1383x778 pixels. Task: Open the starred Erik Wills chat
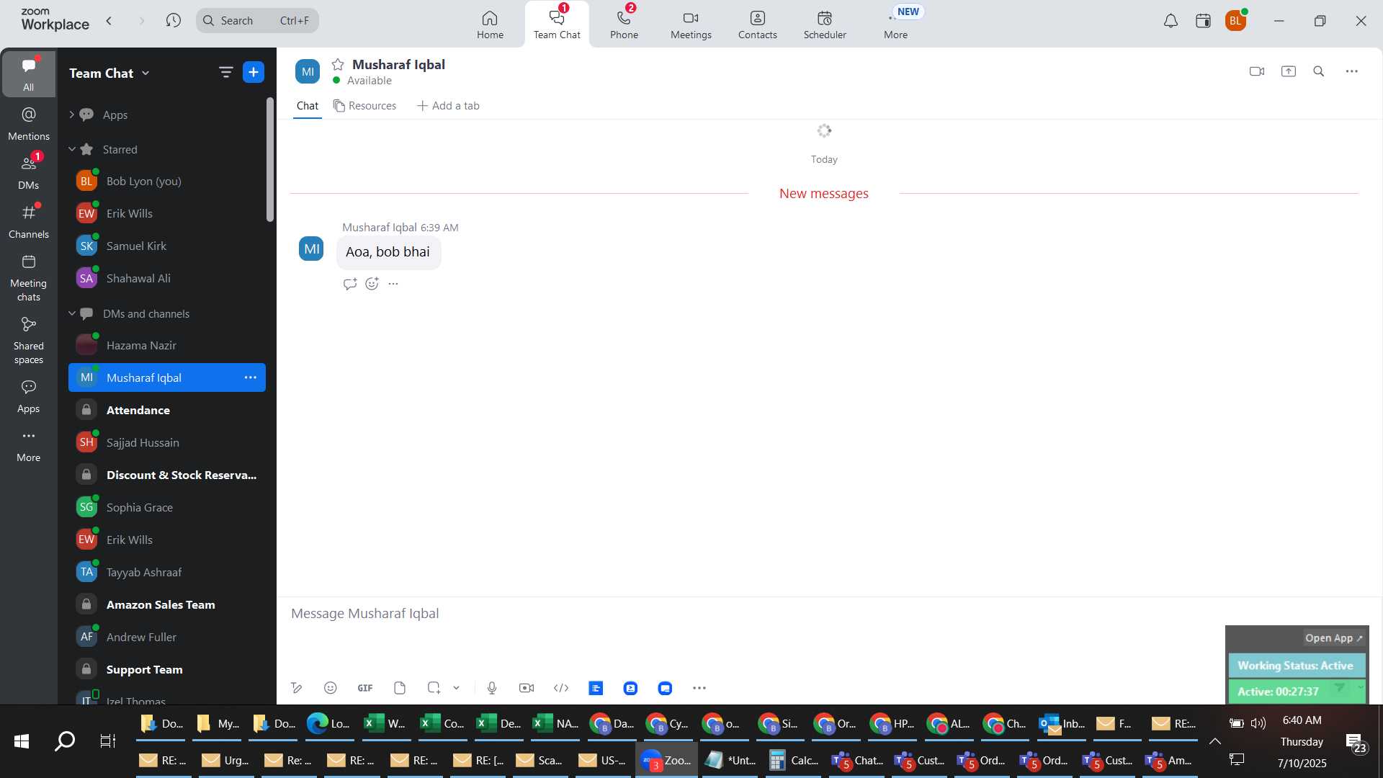(x=166, y=214)
